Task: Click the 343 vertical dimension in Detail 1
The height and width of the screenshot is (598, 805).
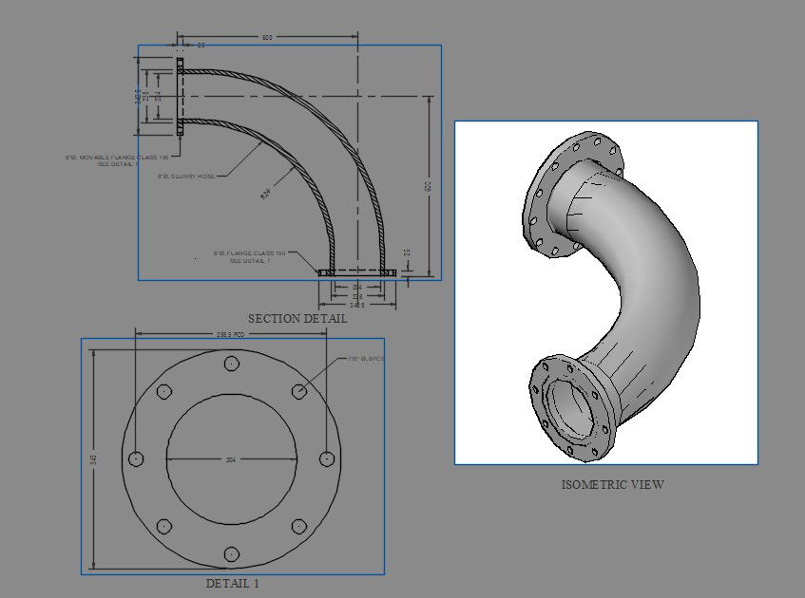Action: pos(93,458)
